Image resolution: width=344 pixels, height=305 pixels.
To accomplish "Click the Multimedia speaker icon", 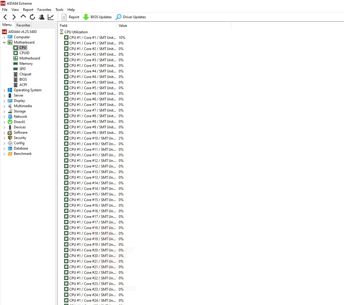I will [10, 106].
